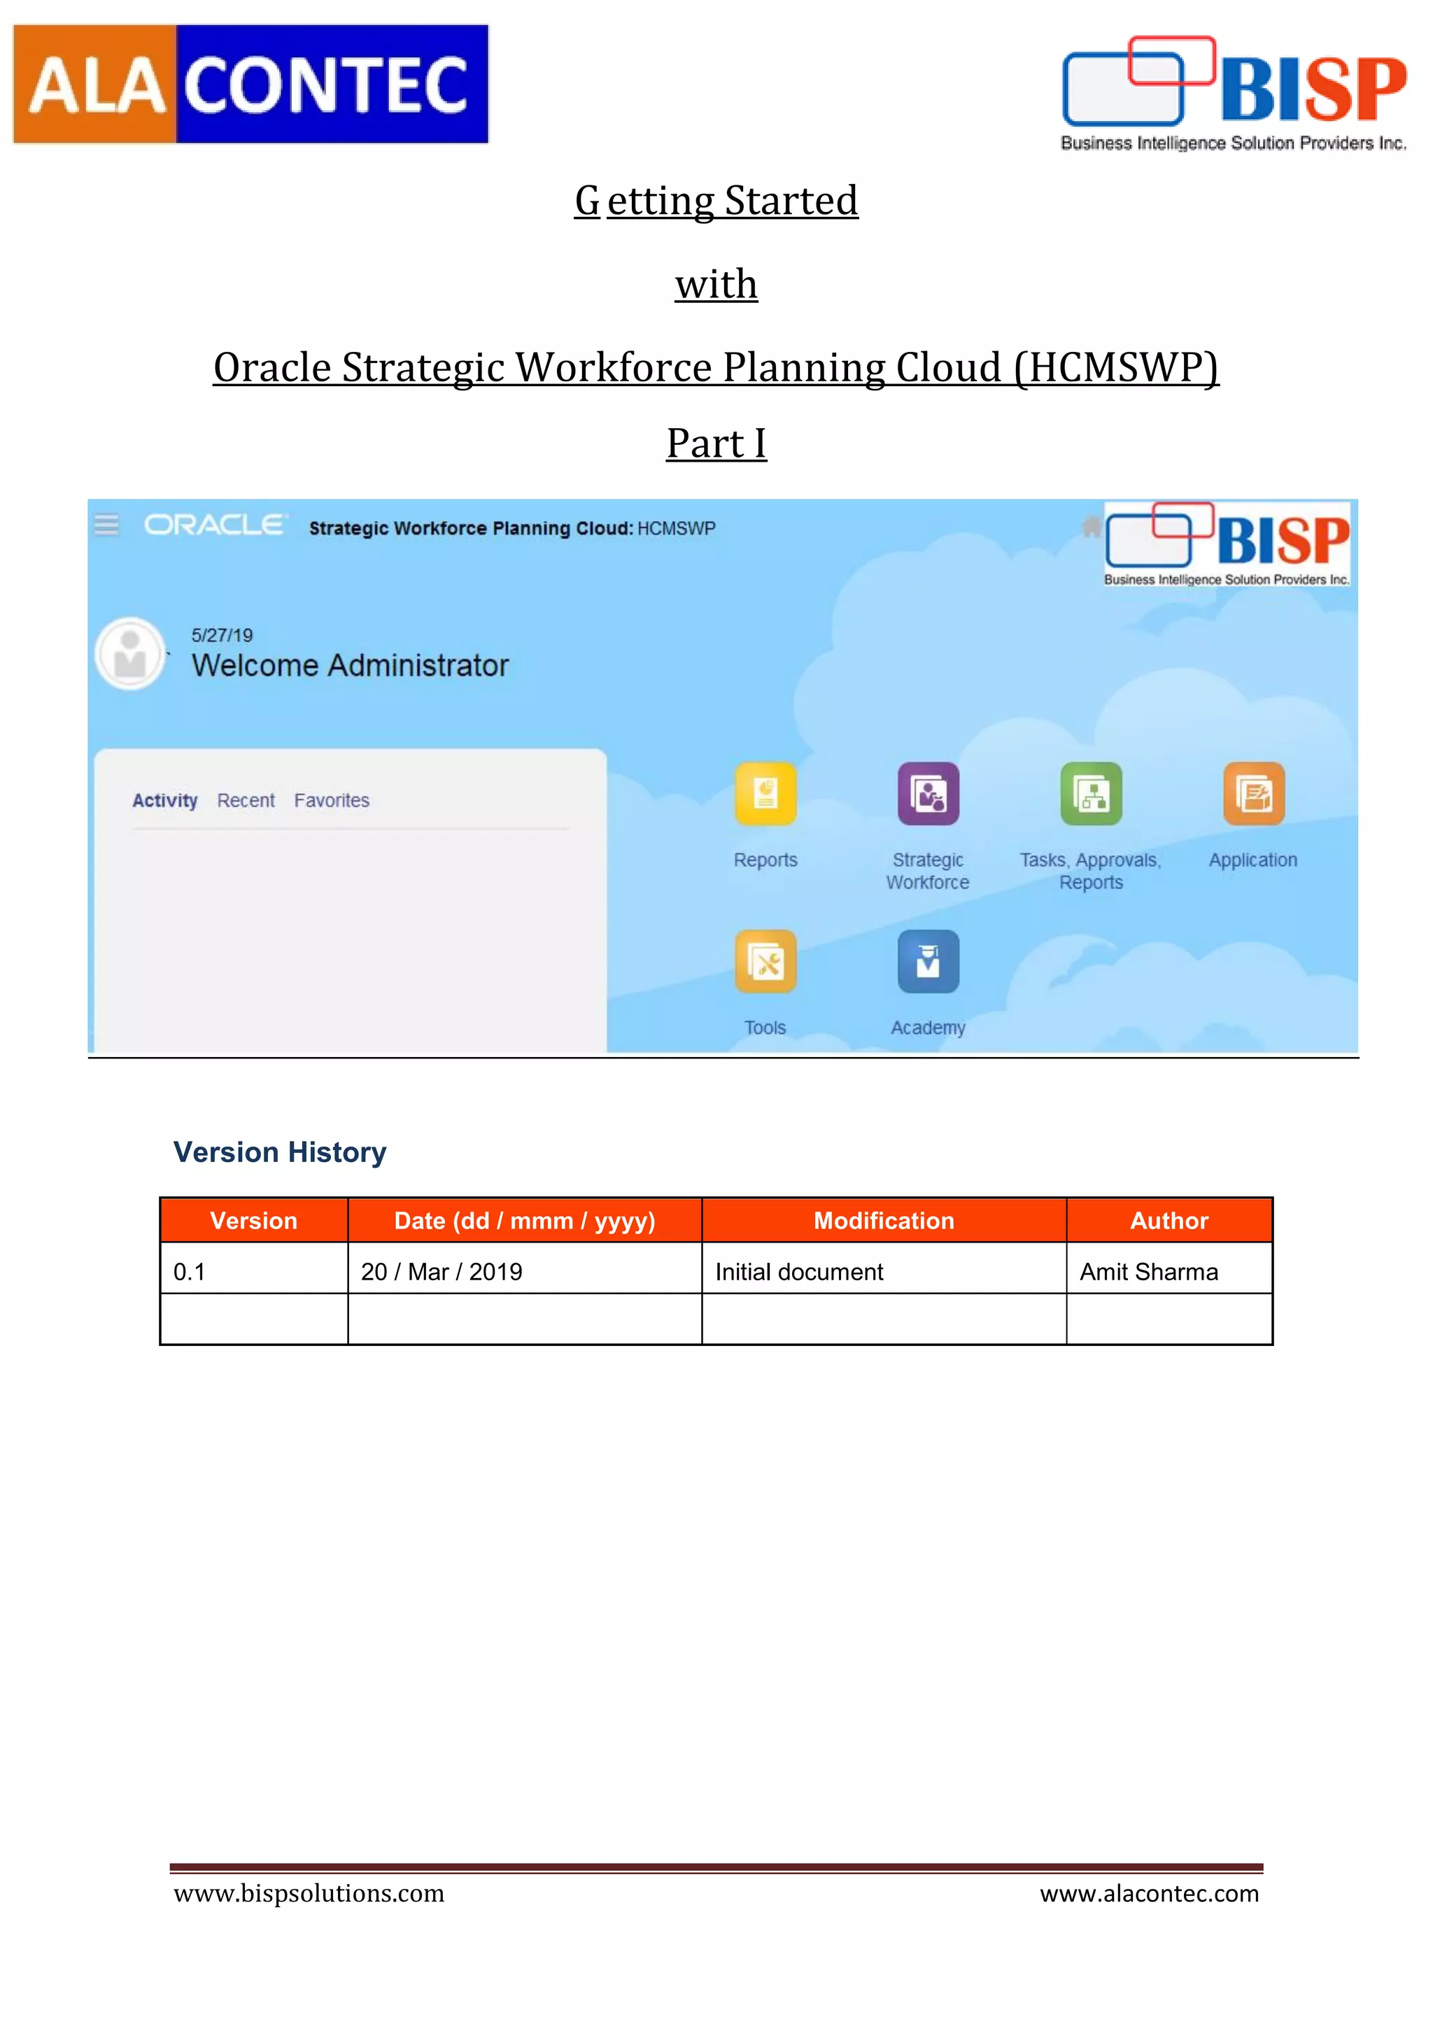Image resolution: width=1433 pixels, height=2026 pixels.
Task: Click the Tools icon
Action: tap(765, 961)
